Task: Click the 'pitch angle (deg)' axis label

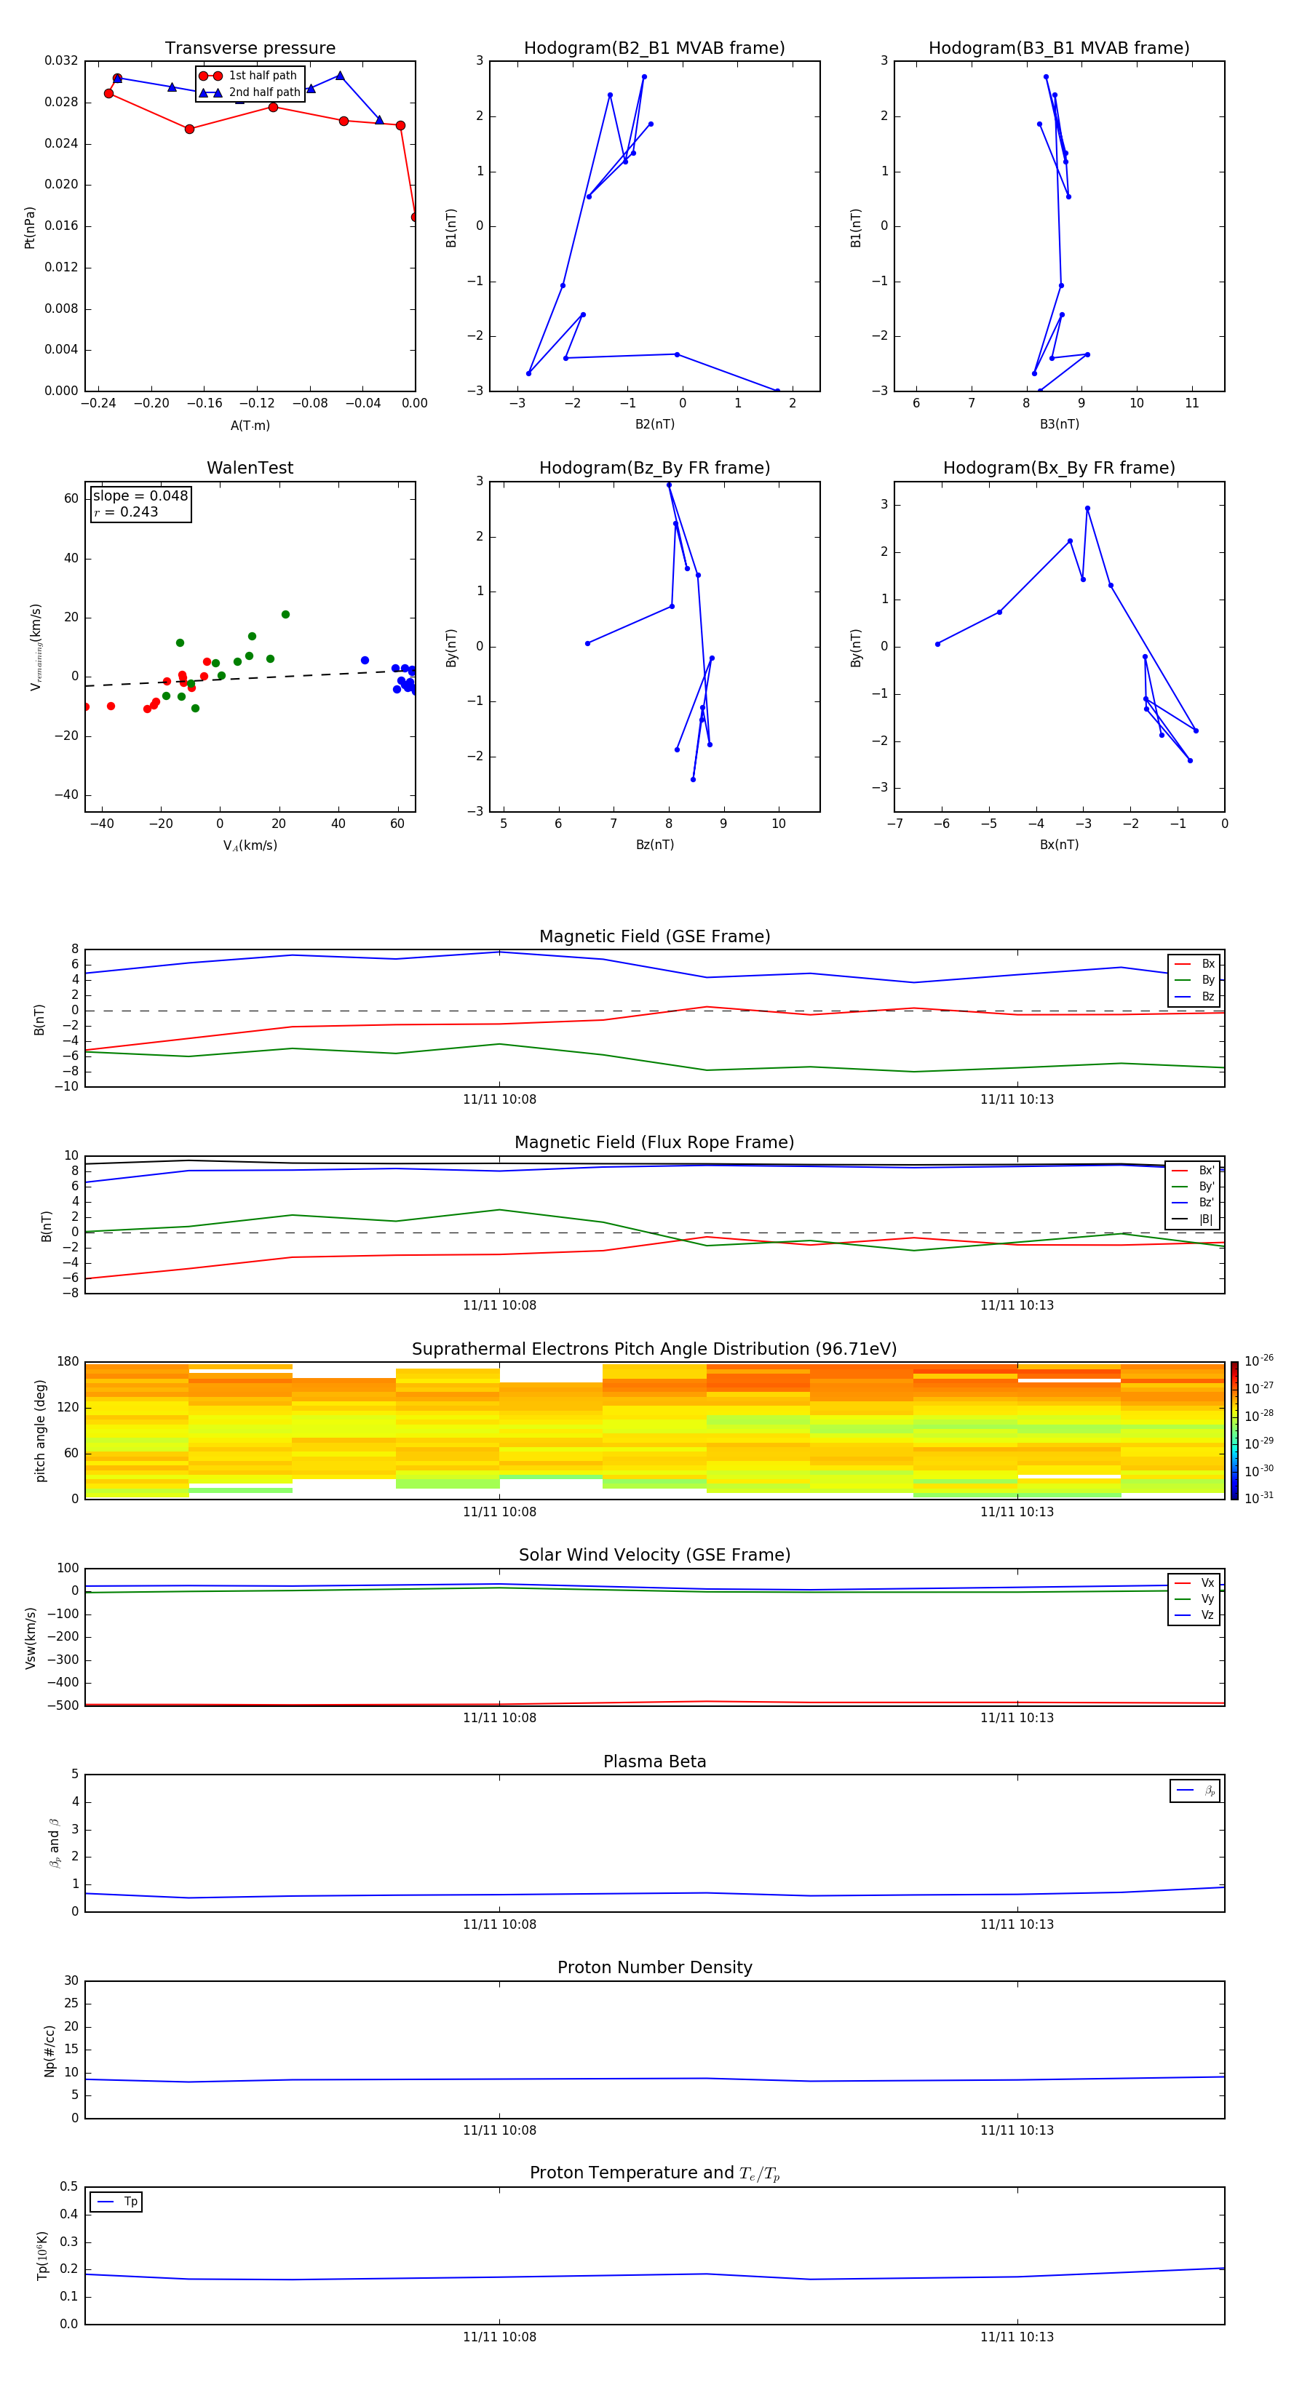Action: (40, 1430)
